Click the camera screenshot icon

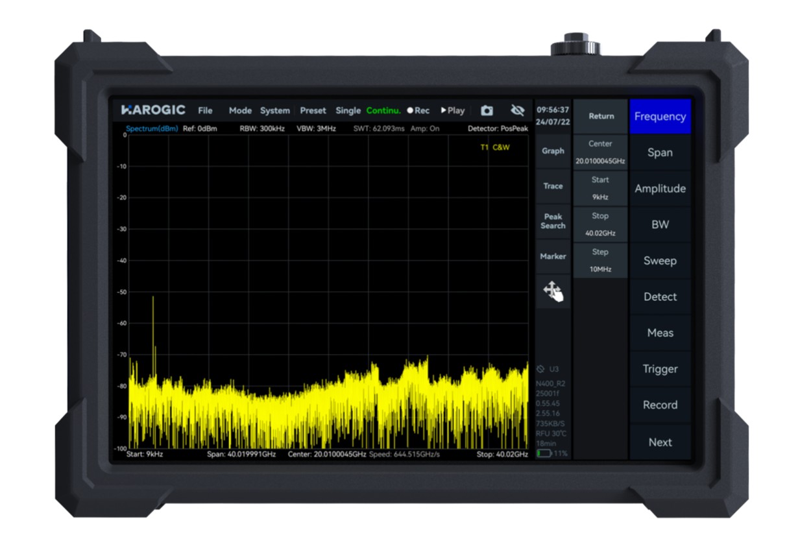487,111
